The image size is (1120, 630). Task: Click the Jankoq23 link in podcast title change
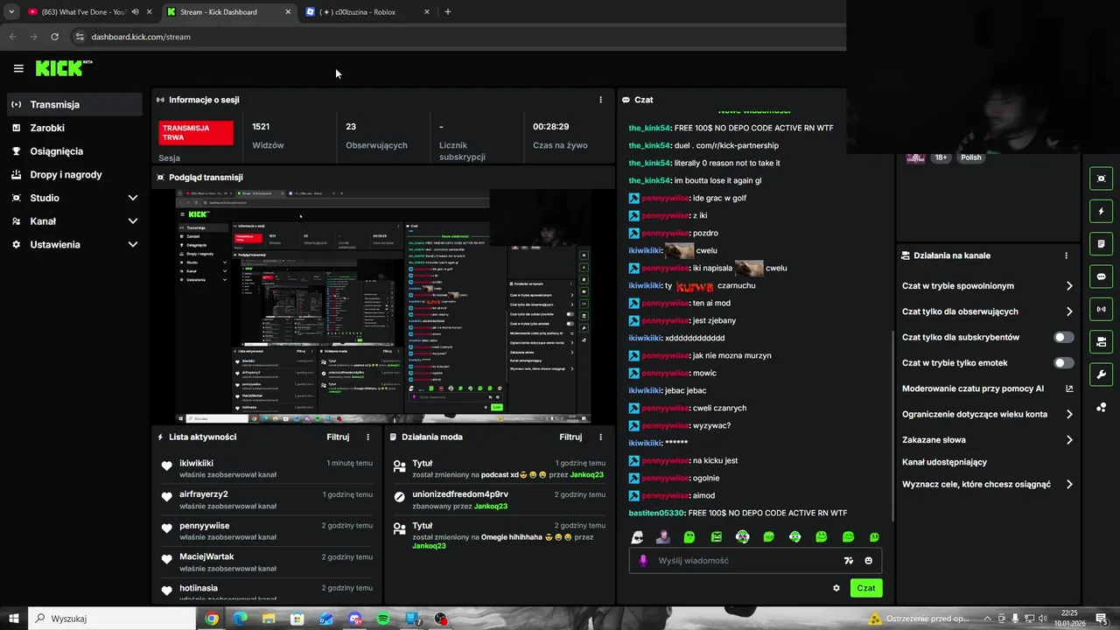tap(586, 475)
